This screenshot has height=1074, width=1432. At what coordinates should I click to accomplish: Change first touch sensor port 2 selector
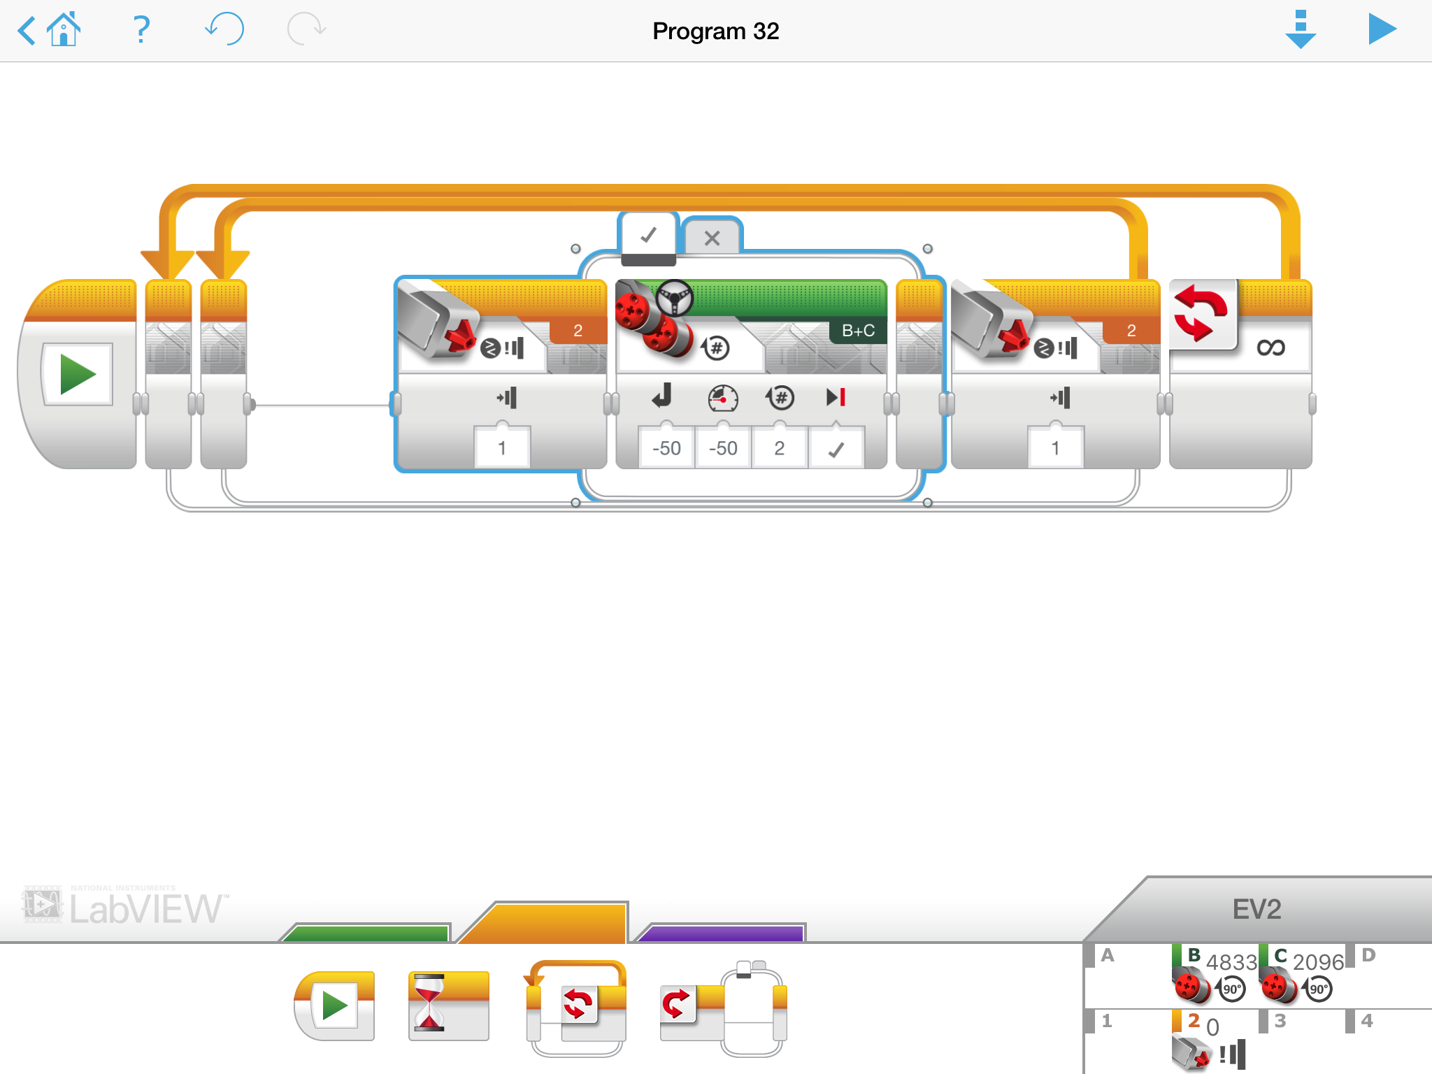578,331
